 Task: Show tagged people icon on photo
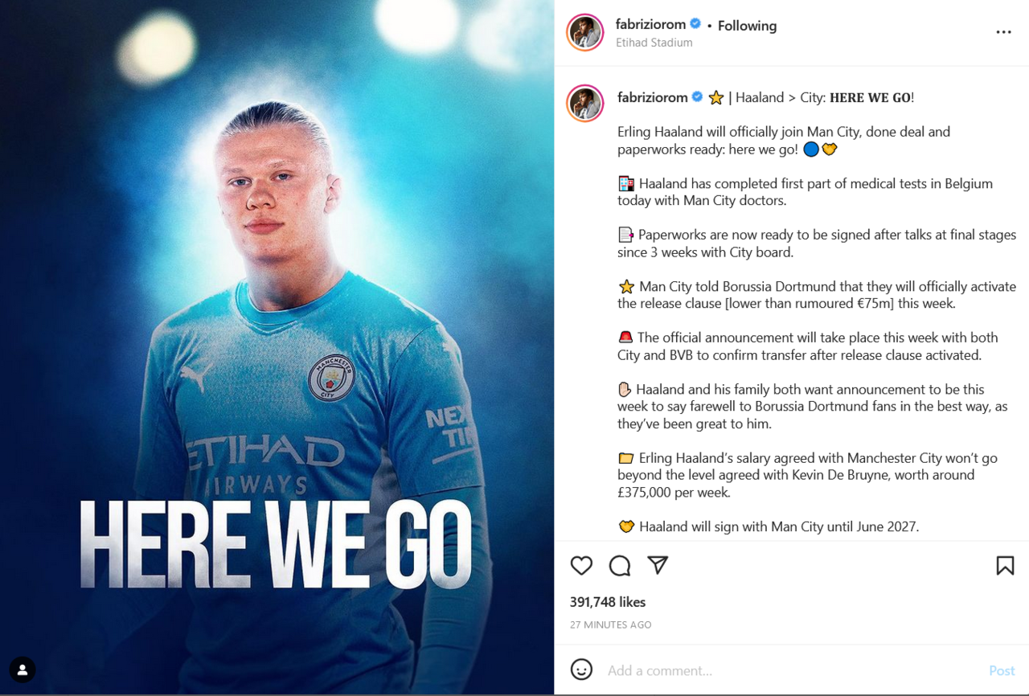tap(23, 669)
